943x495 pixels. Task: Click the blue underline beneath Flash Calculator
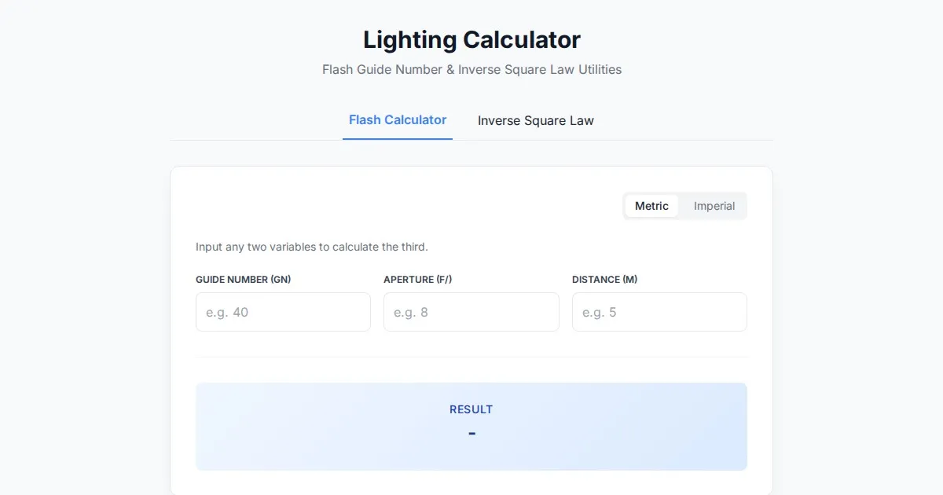point(398,139)
